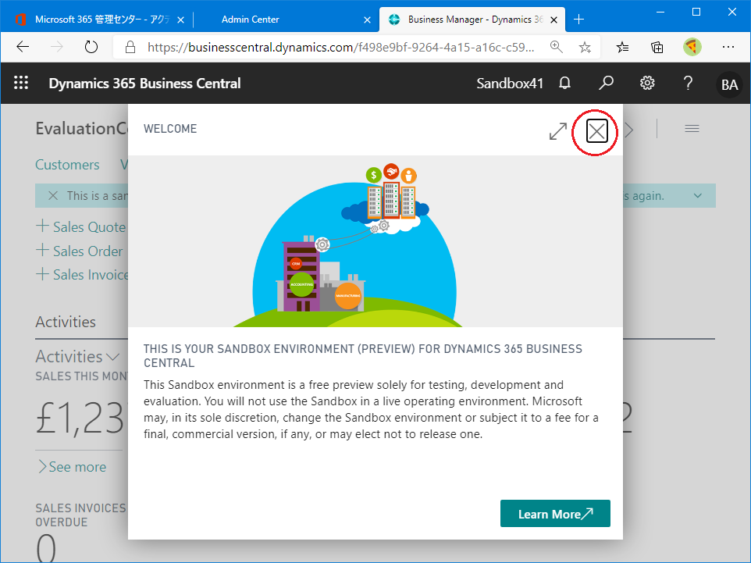Create a new Sales Invoice
The height and width of the screenshot is (563, 751).
(x=82, y=275)
